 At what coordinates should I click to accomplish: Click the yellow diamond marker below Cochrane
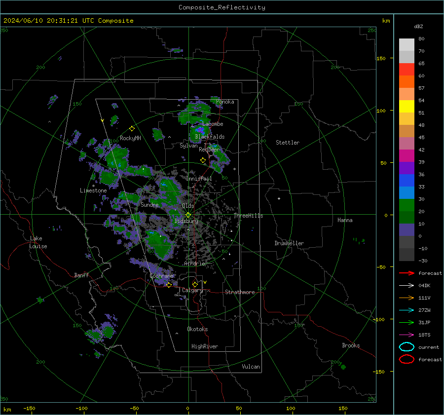pos(169,285)
